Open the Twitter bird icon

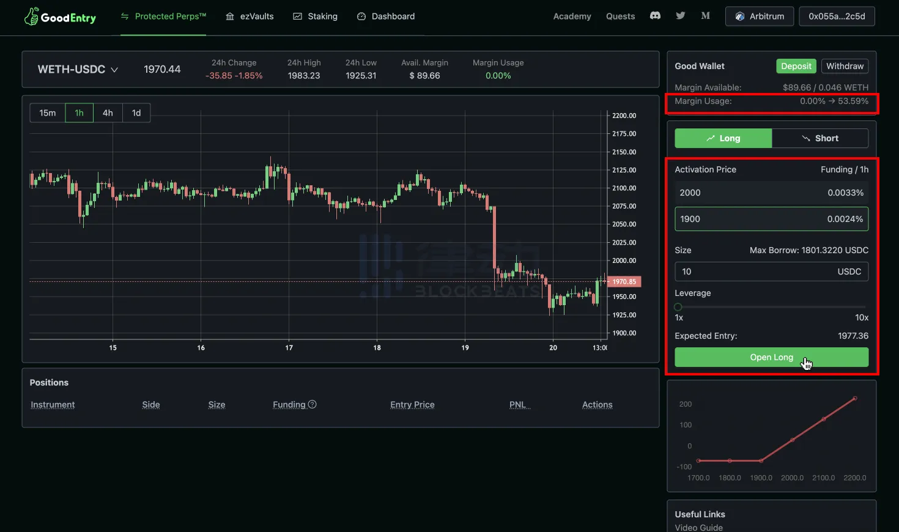click(681, 16)
